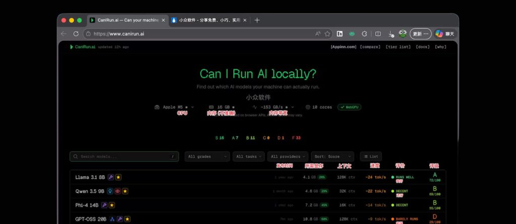The image size is (516, 224).
Task: Click the eye badge on Qwen 3.5 9B
Action: point(117,191)
